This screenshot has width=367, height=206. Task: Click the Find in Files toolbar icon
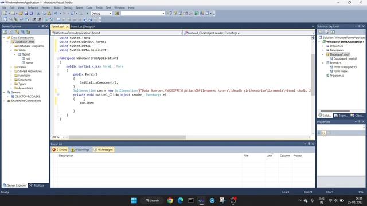(x=117, y=14)
